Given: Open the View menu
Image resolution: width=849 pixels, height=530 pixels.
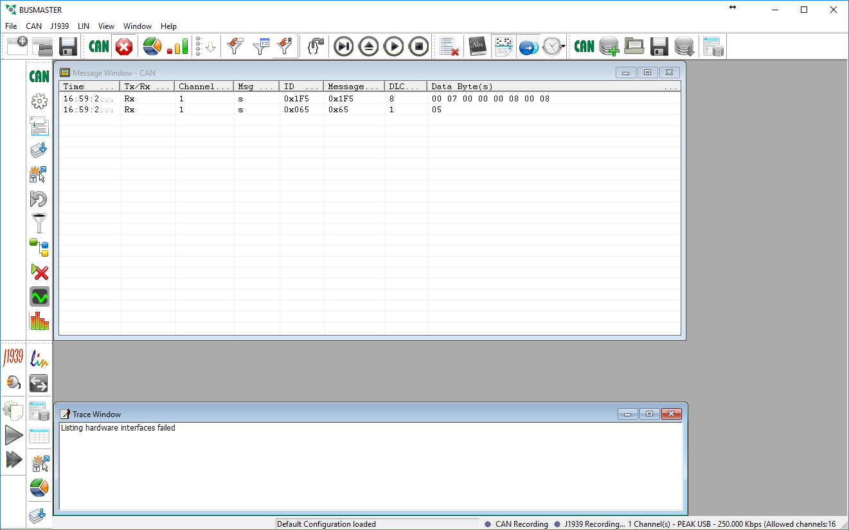Looking at the screenshot, I should point(106,26).
